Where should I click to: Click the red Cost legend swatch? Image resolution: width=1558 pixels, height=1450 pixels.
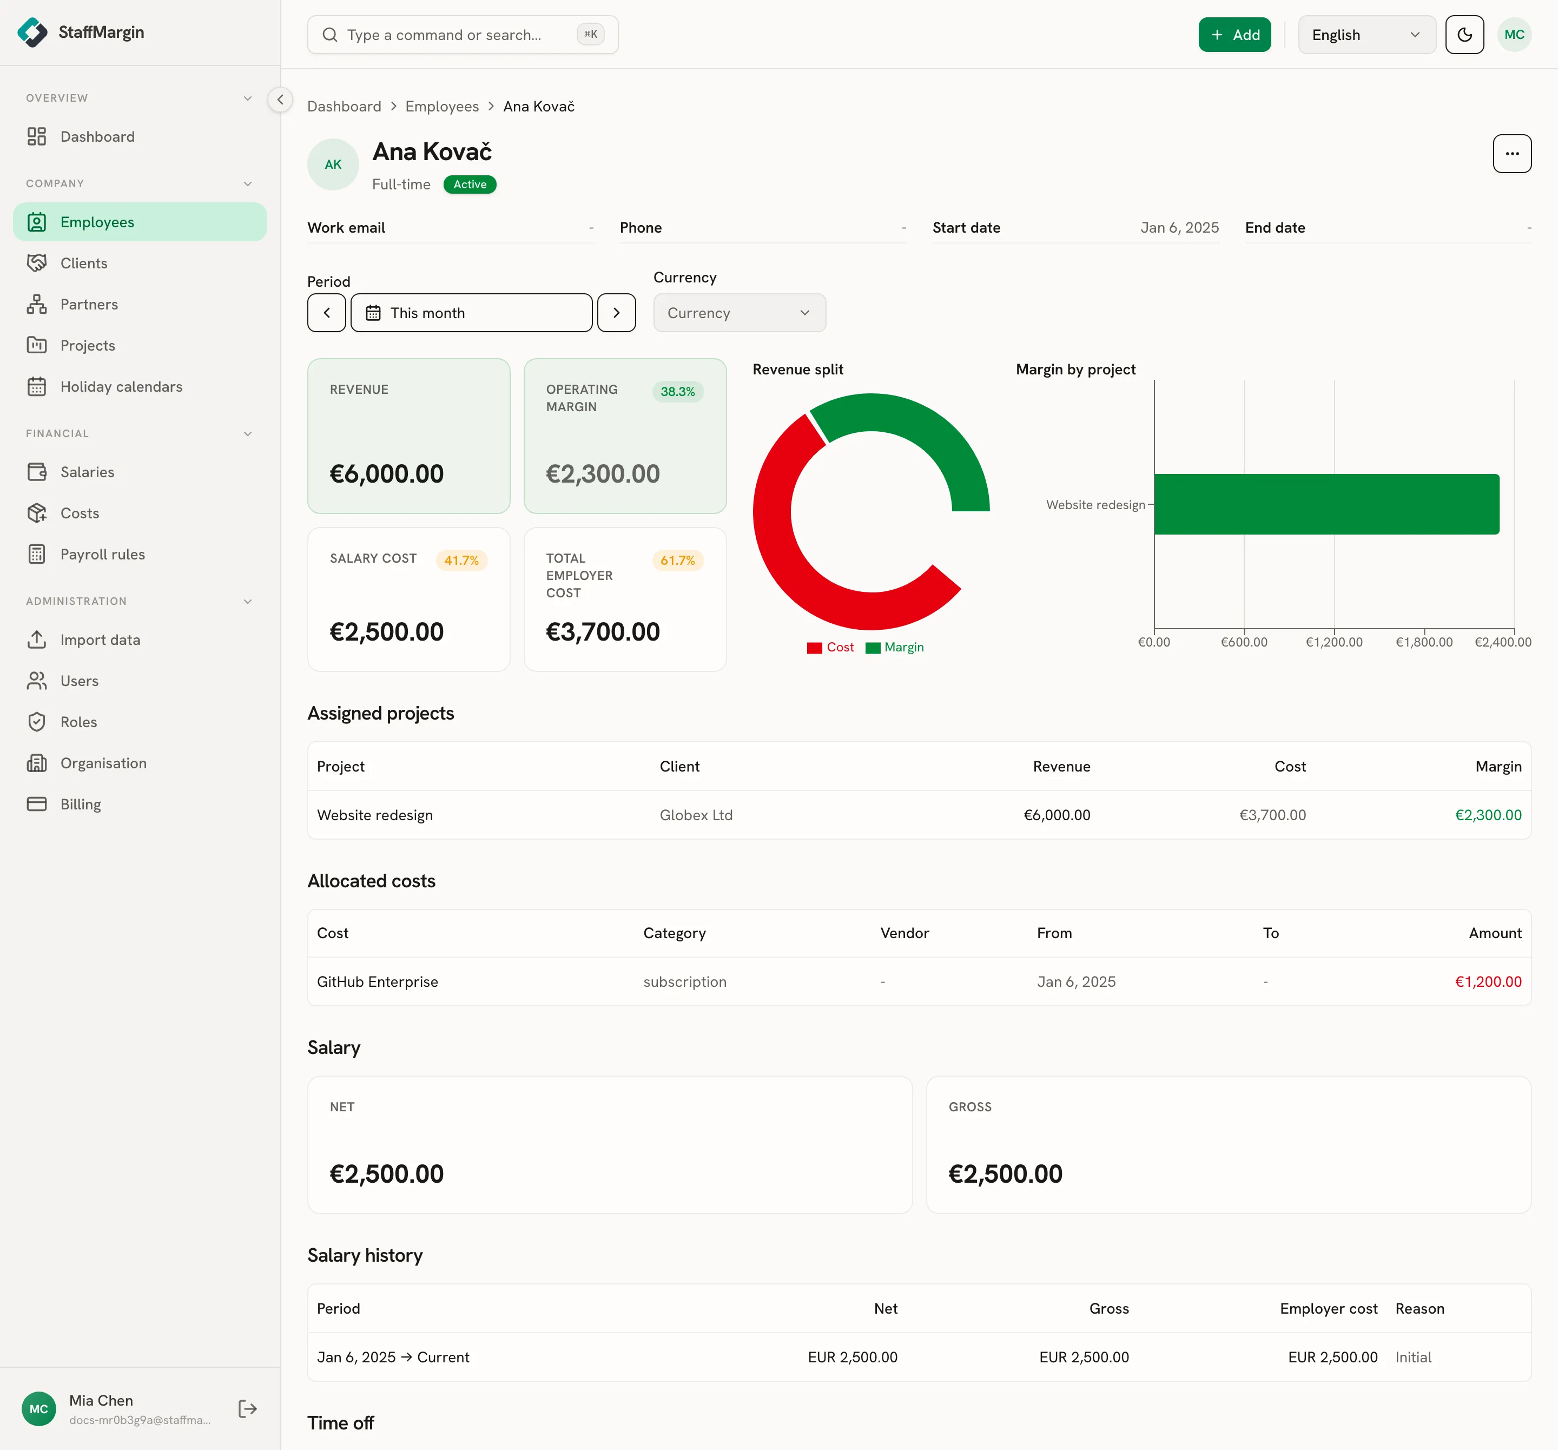(x=814, y=648)
